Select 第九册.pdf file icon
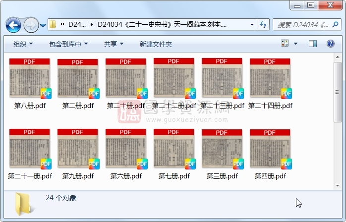Screen dimensions: 346x222 tap(78, 150)
